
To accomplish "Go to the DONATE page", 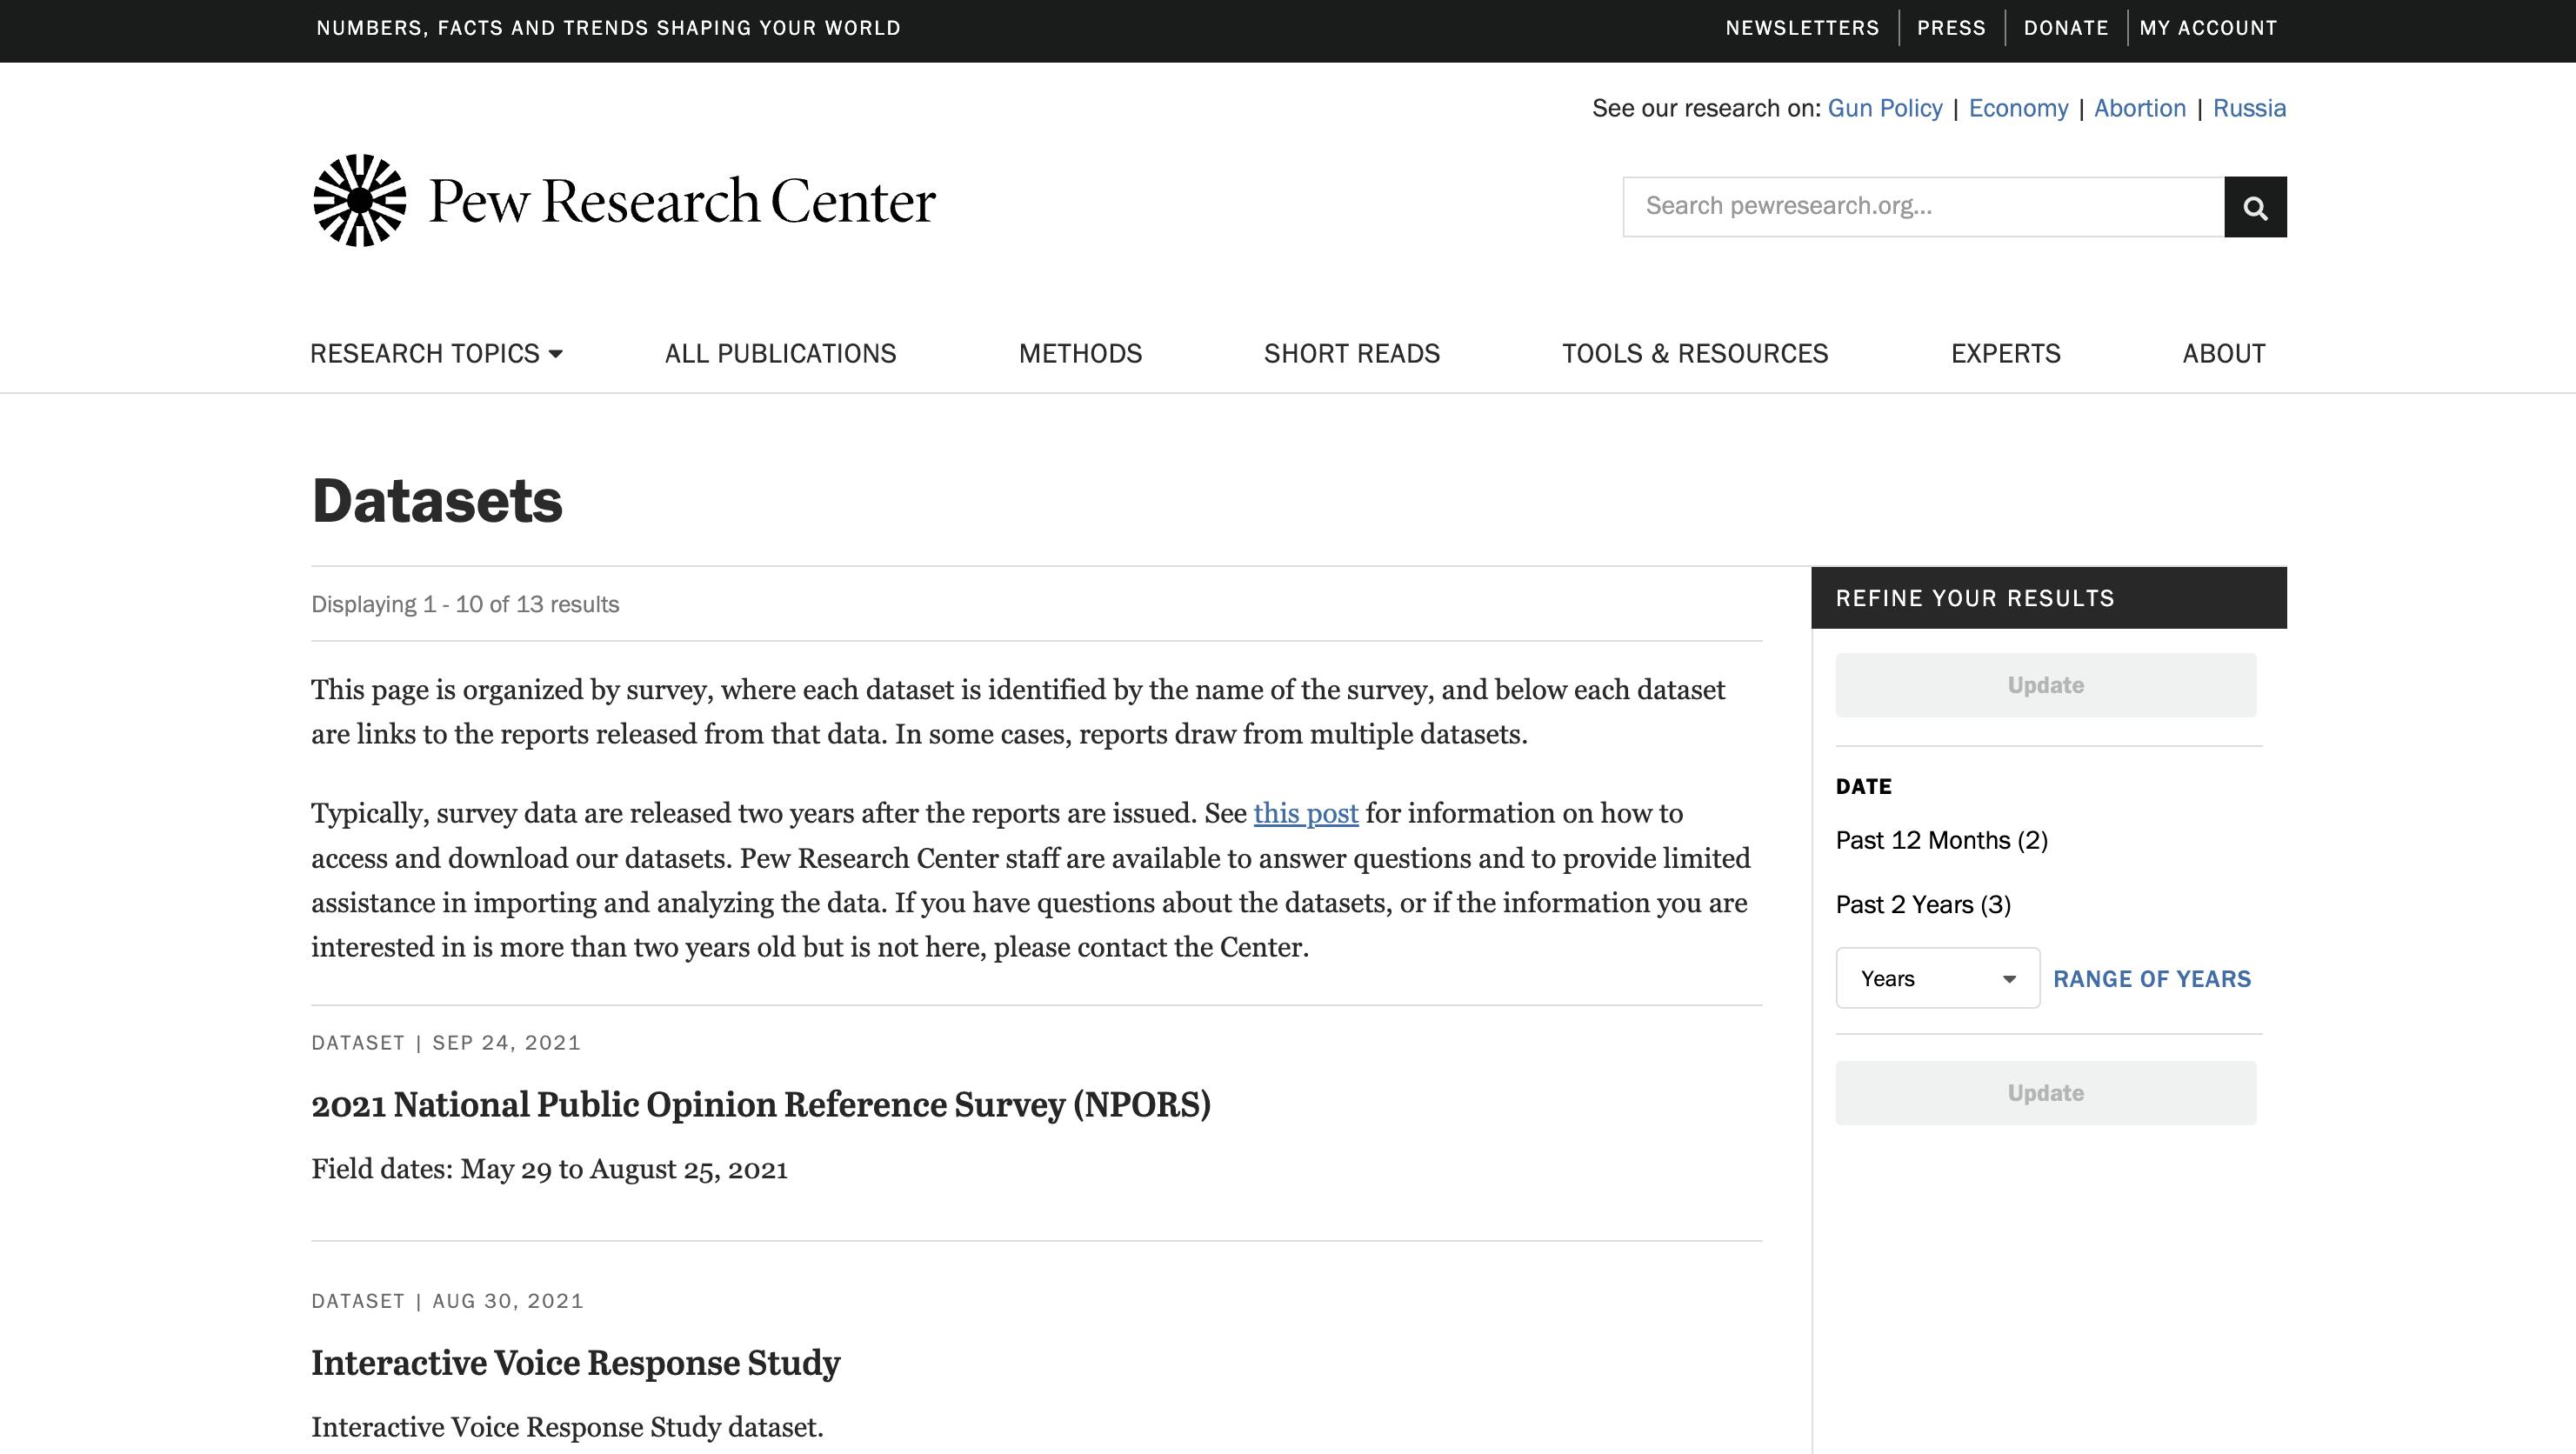I will [2066, 27].
